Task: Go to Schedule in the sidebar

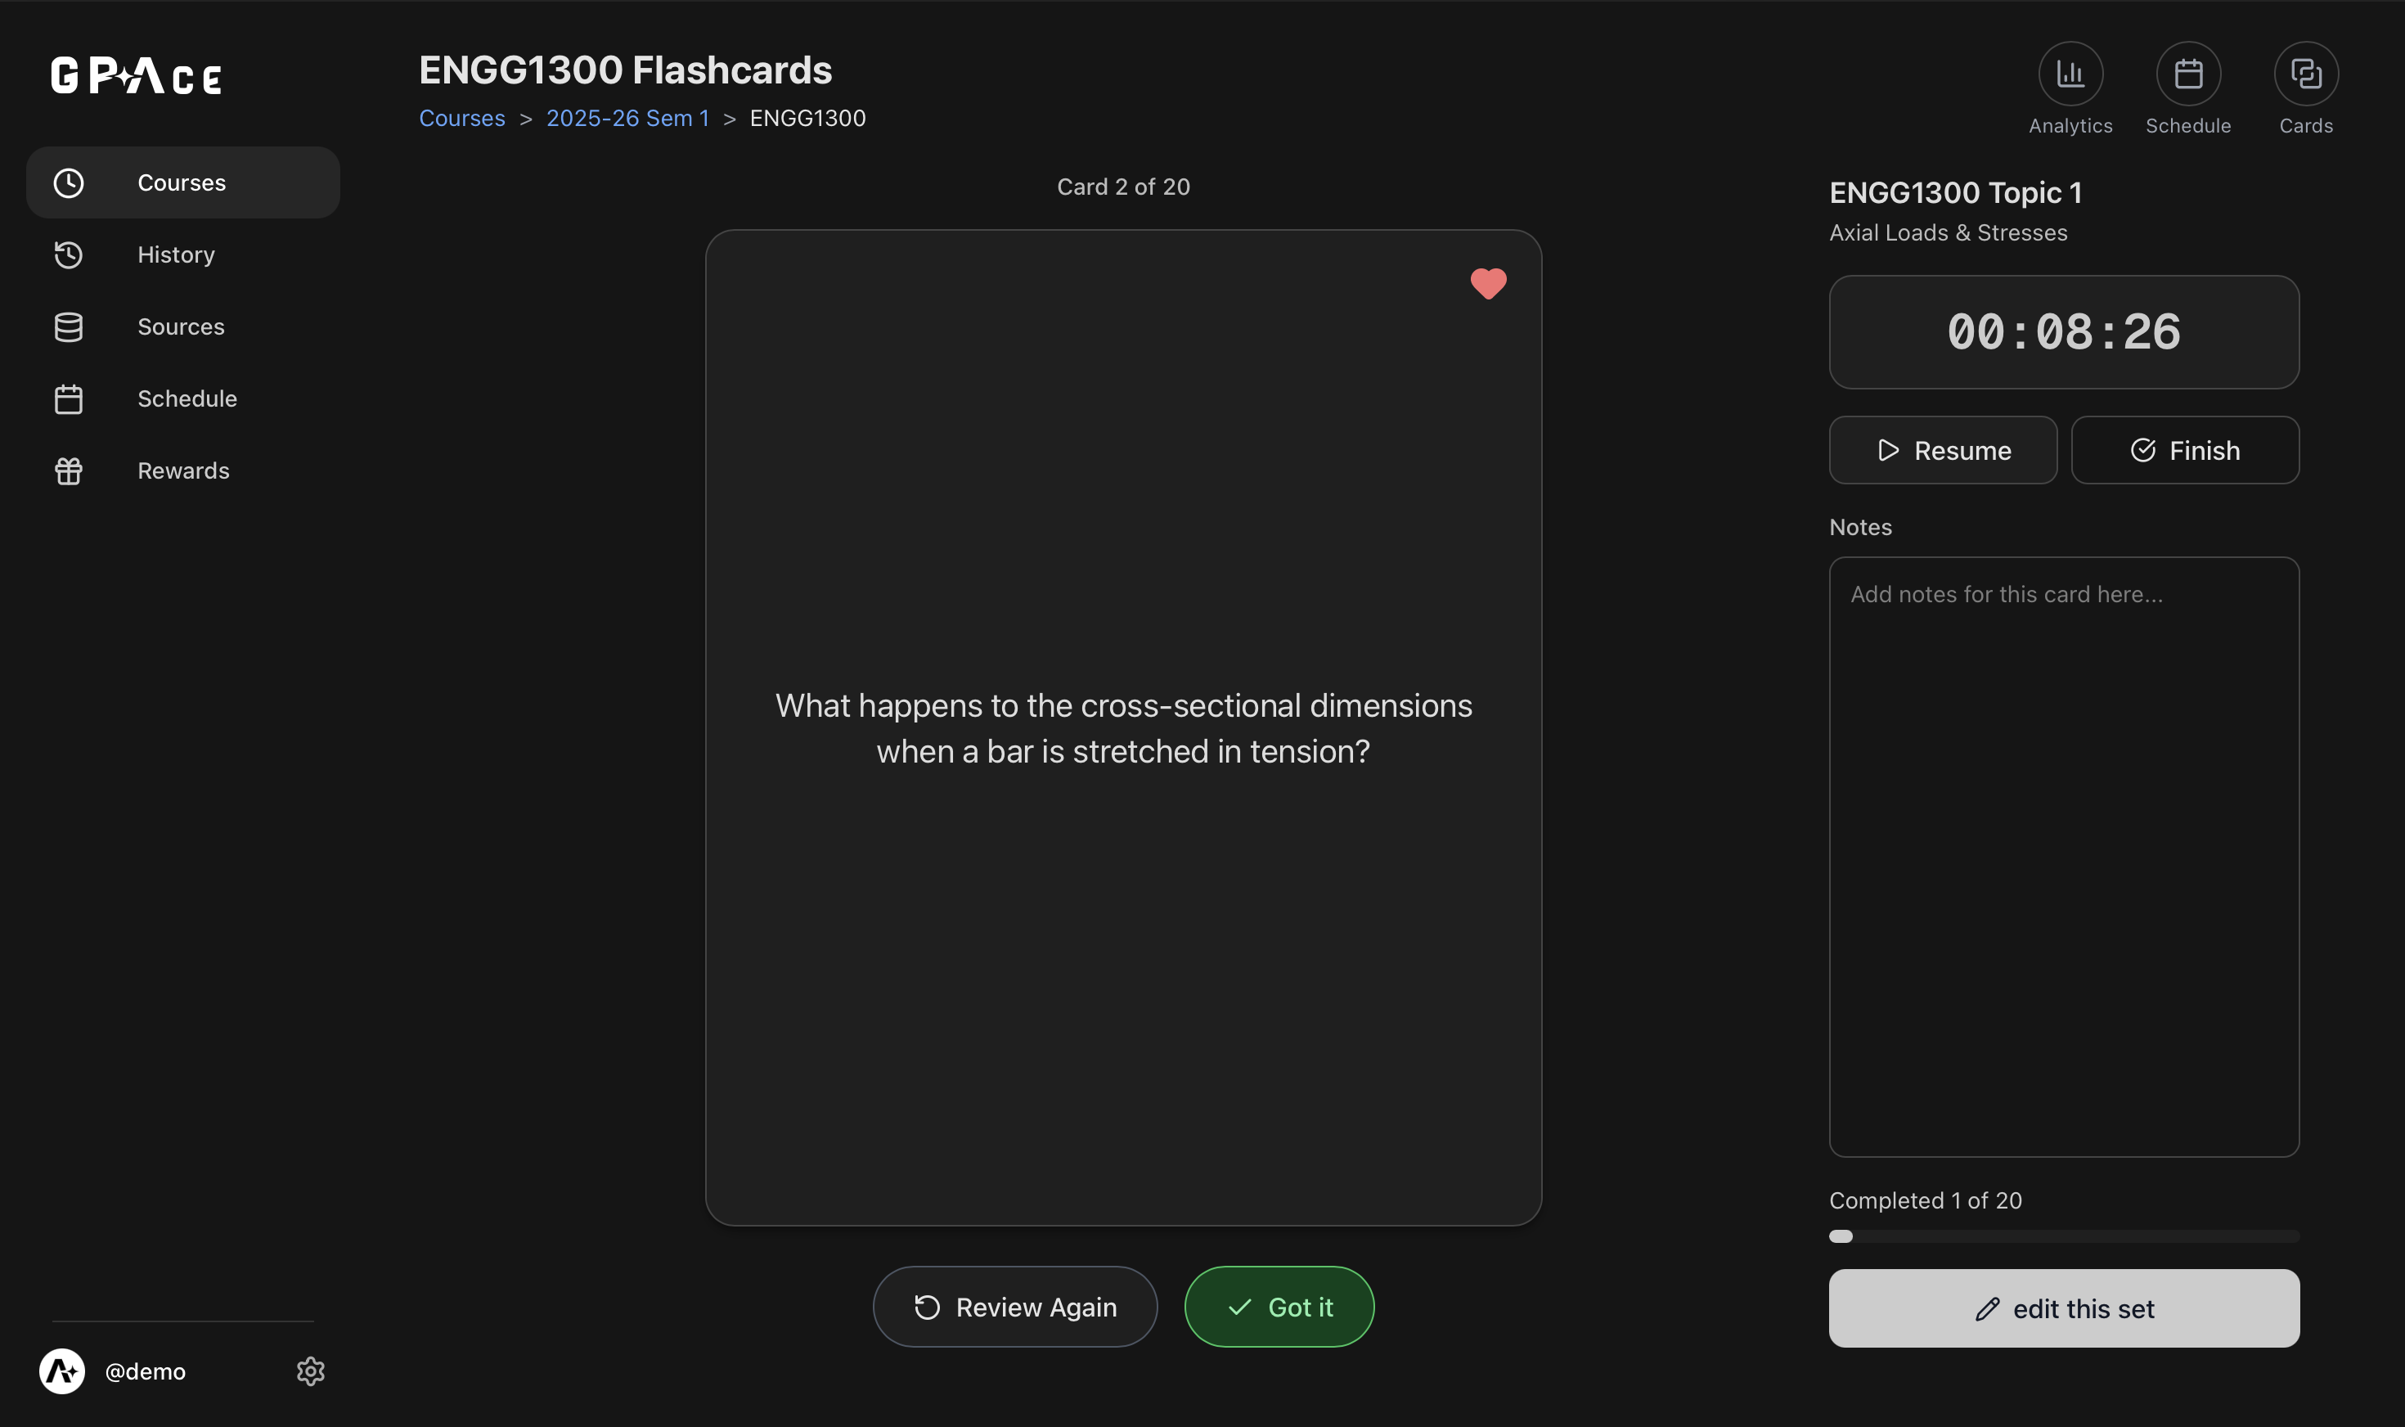Action: click(x=187, y=399)
